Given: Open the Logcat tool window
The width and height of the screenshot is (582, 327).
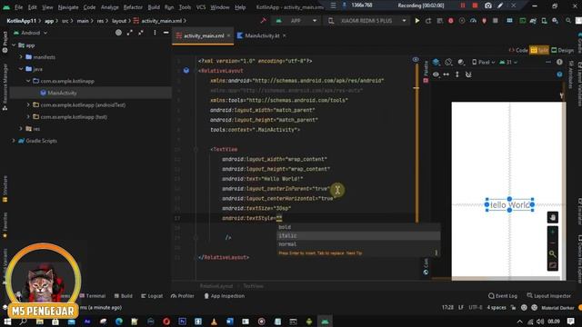Looking at the screenshot, I should pyautogui.click(x=152, y=296).
